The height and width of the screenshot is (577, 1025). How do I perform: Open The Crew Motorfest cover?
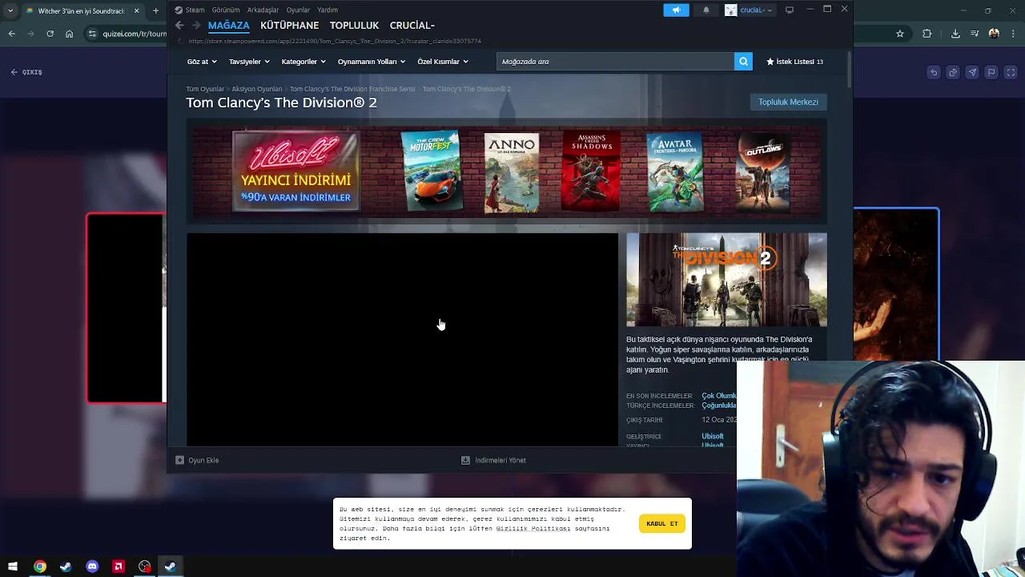pyautogui.click(x=431, y=171)
